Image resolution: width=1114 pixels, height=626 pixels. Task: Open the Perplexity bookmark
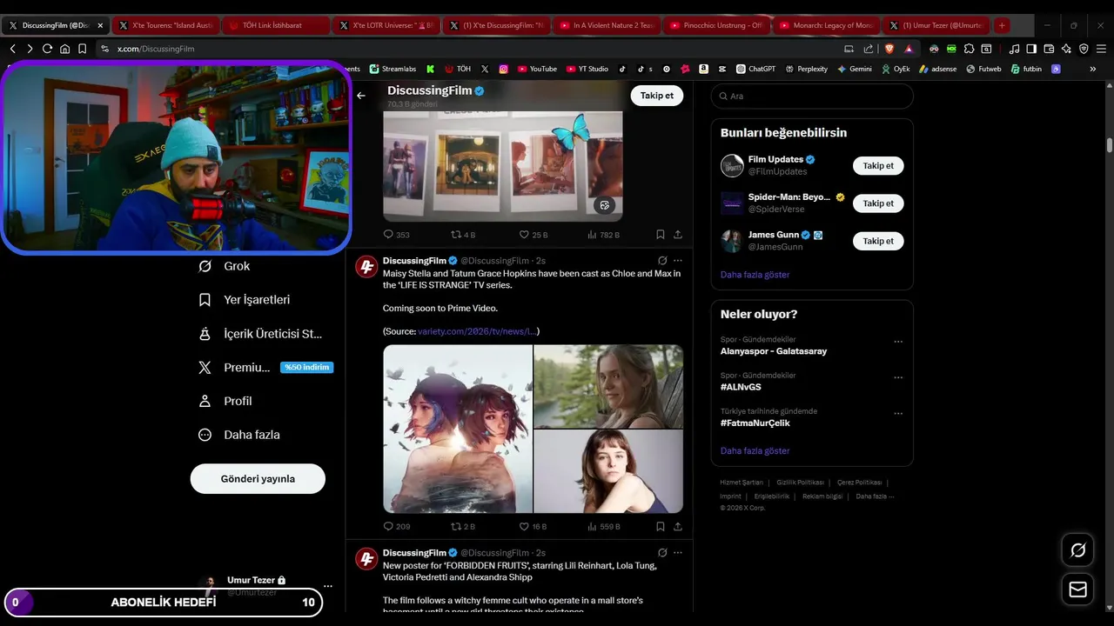805,69
